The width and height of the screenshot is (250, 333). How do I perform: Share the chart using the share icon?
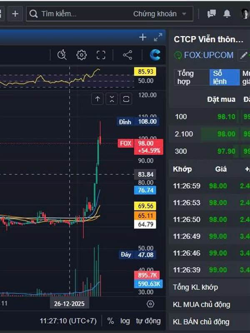(127, 55)
